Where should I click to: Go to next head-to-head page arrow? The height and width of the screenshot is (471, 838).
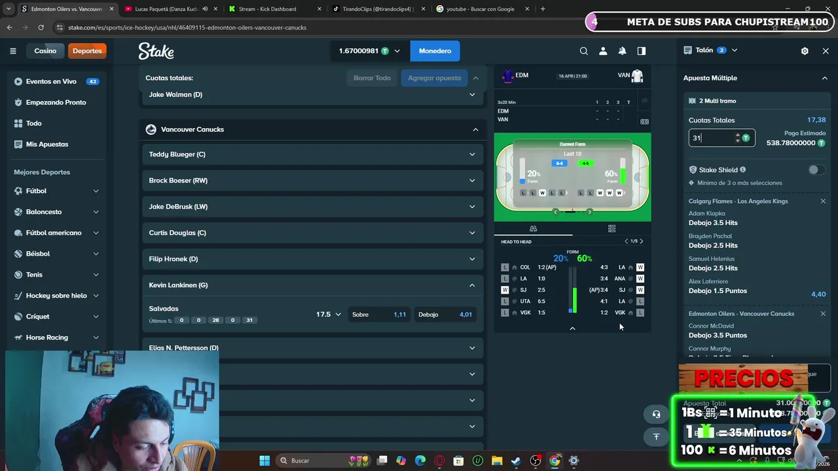[x=641, y=241]
